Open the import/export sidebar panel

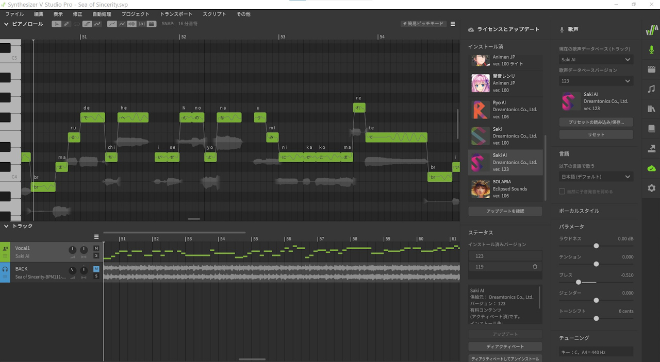pos(651,149)
